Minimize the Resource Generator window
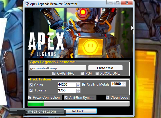 pyautogui.click(x=110, y=3)
